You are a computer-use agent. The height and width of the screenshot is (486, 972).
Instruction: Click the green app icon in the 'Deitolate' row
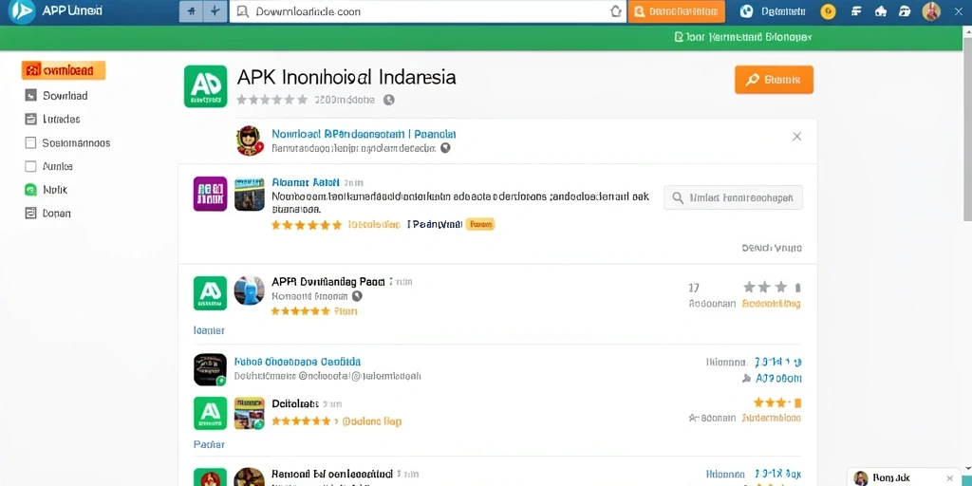point(210,413)
